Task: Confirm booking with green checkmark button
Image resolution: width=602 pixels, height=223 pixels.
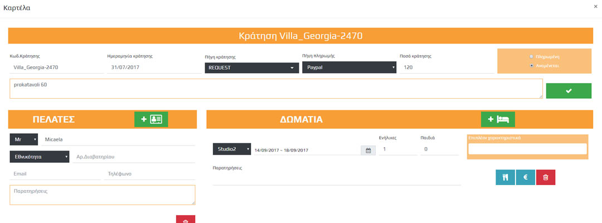Action: 569,91
